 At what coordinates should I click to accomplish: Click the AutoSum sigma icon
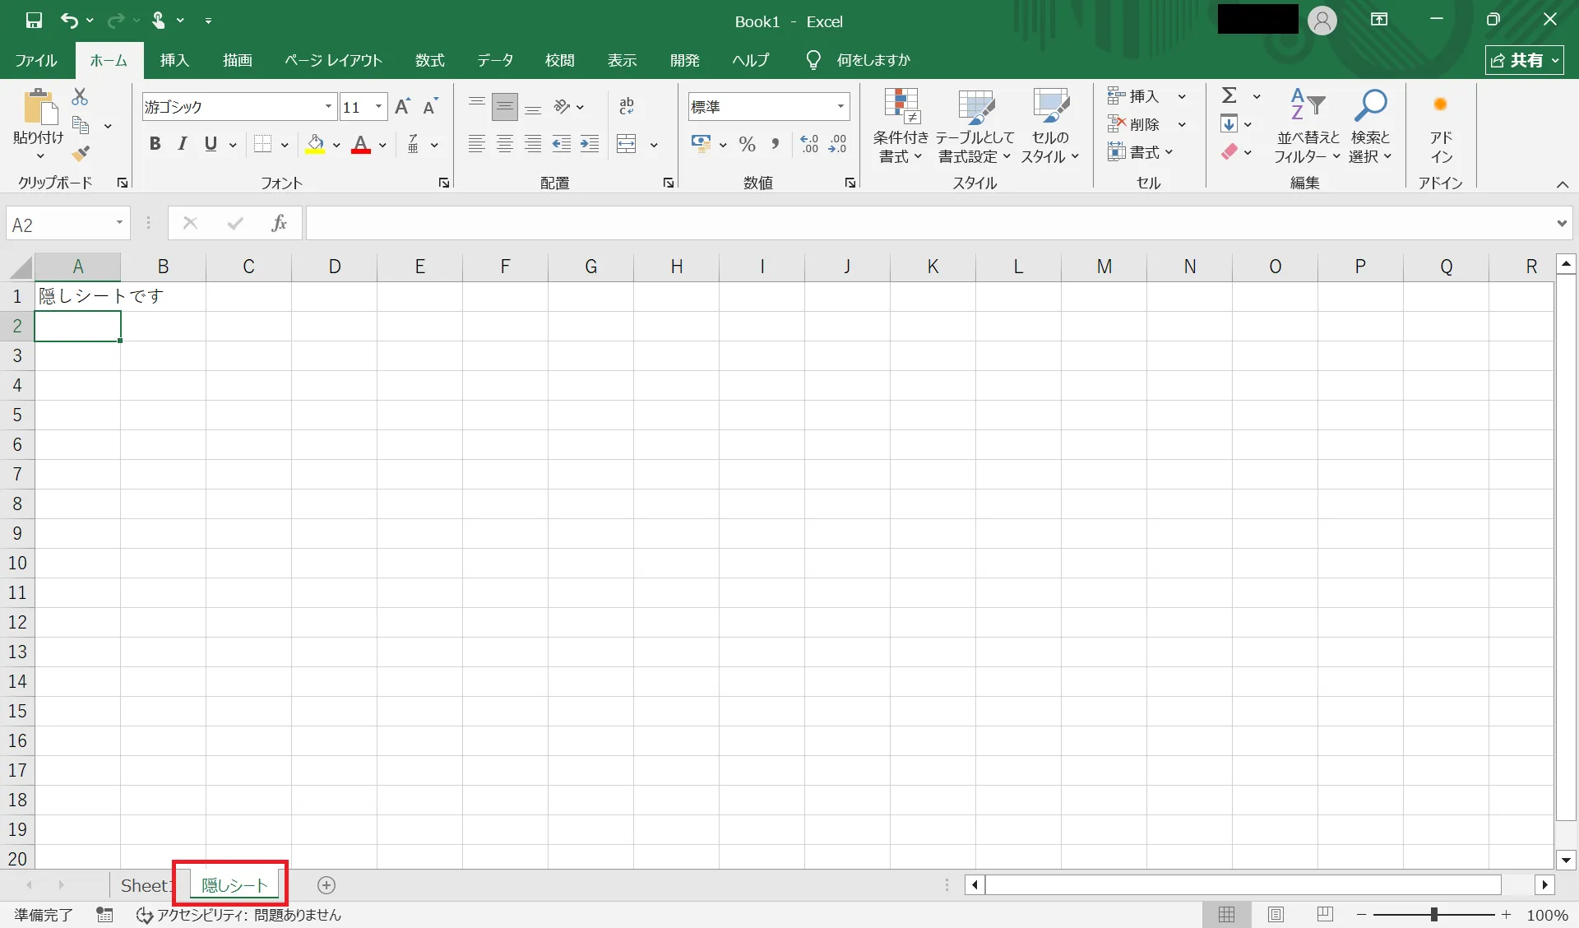(x=1229, y=96)
